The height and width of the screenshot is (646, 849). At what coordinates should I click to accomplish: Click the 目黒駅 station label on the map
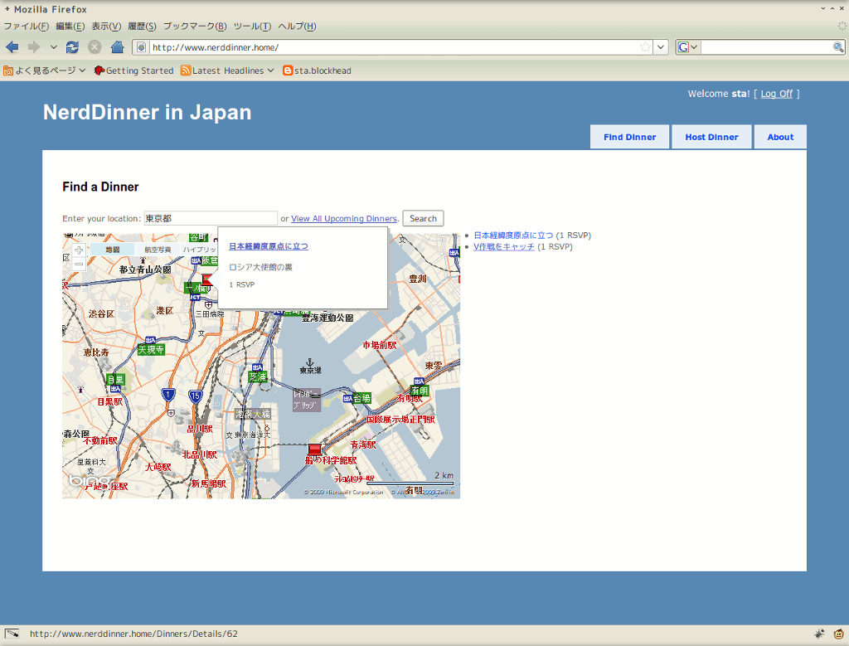110,402
